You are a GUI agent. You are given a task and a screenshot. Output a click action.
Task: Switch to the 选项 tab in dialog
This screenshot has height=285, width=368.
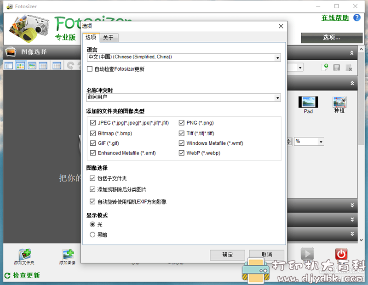coord(91,37)
